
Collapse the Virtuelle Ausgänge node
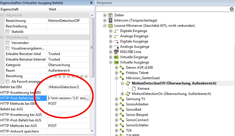pos(110,62)
